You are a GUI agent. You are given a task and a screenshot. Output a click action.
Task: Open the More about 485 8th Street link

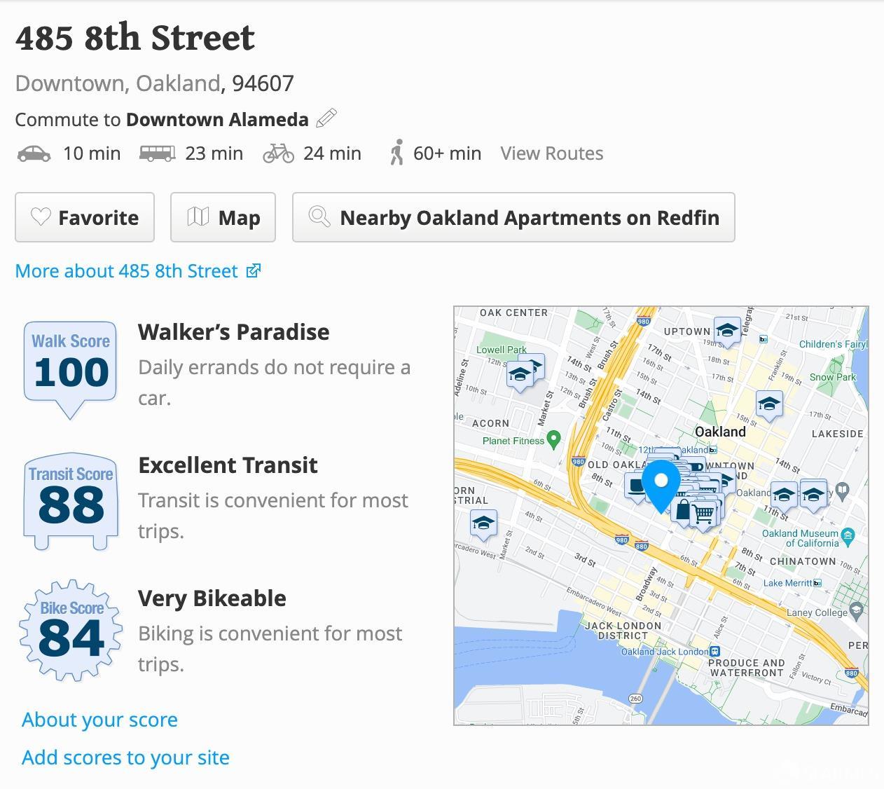pyautogui.click(x=137, y=271)
